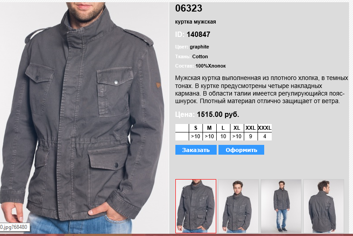Click the product code 06323 heading

(189, 8)
